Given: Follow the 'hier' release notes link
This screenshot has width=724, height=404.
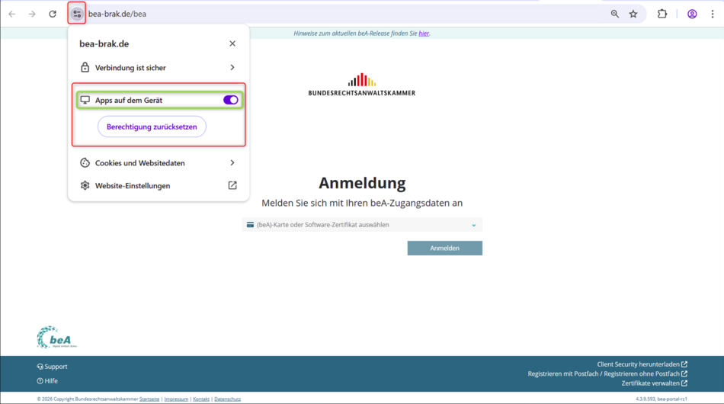Looking at the screenshot, I should pyautogui.click(x=424, y=34).
